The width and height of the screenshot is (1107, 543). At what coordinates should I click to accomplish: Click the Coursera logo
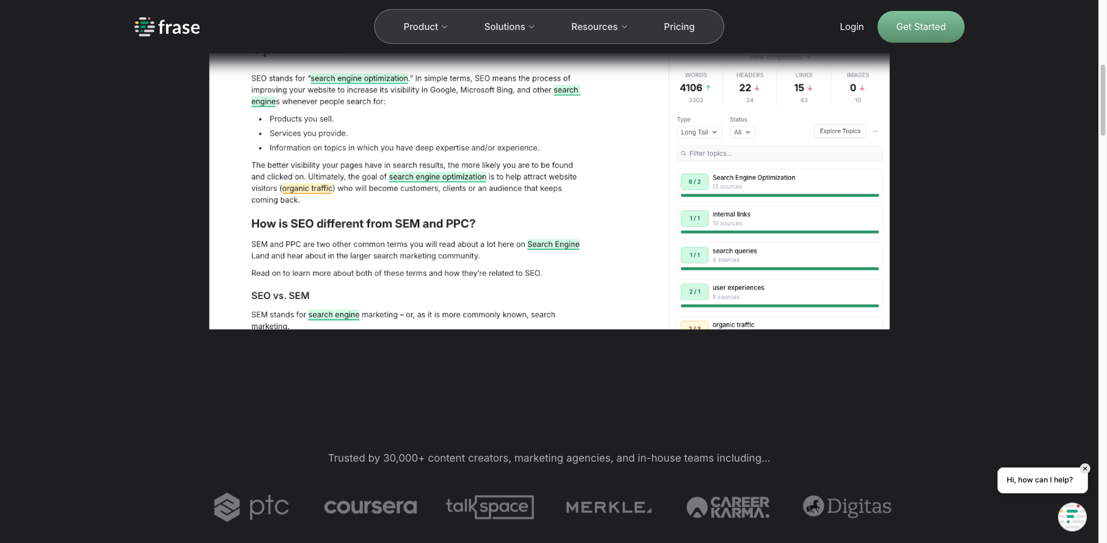(370, 507)
